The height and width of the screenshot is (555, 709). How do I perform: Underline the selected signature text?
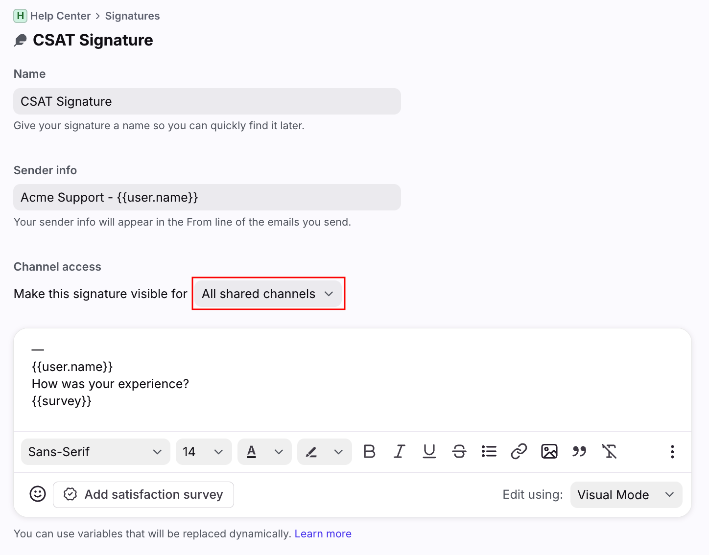click(x=429, y=451)
